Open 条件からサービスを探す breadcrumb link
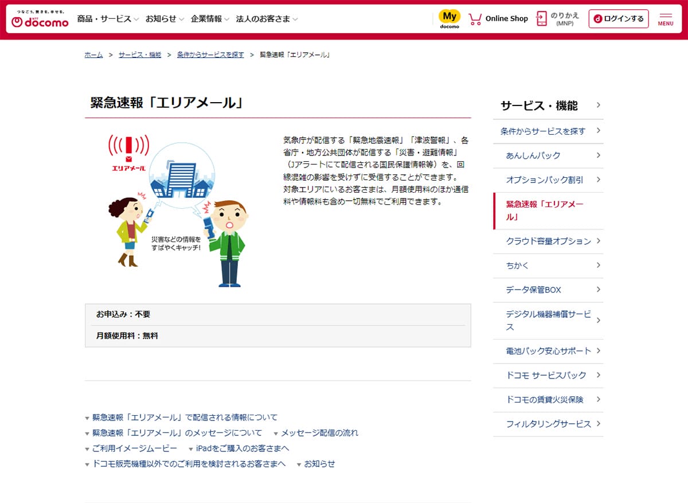 click(x=210, y=54)
